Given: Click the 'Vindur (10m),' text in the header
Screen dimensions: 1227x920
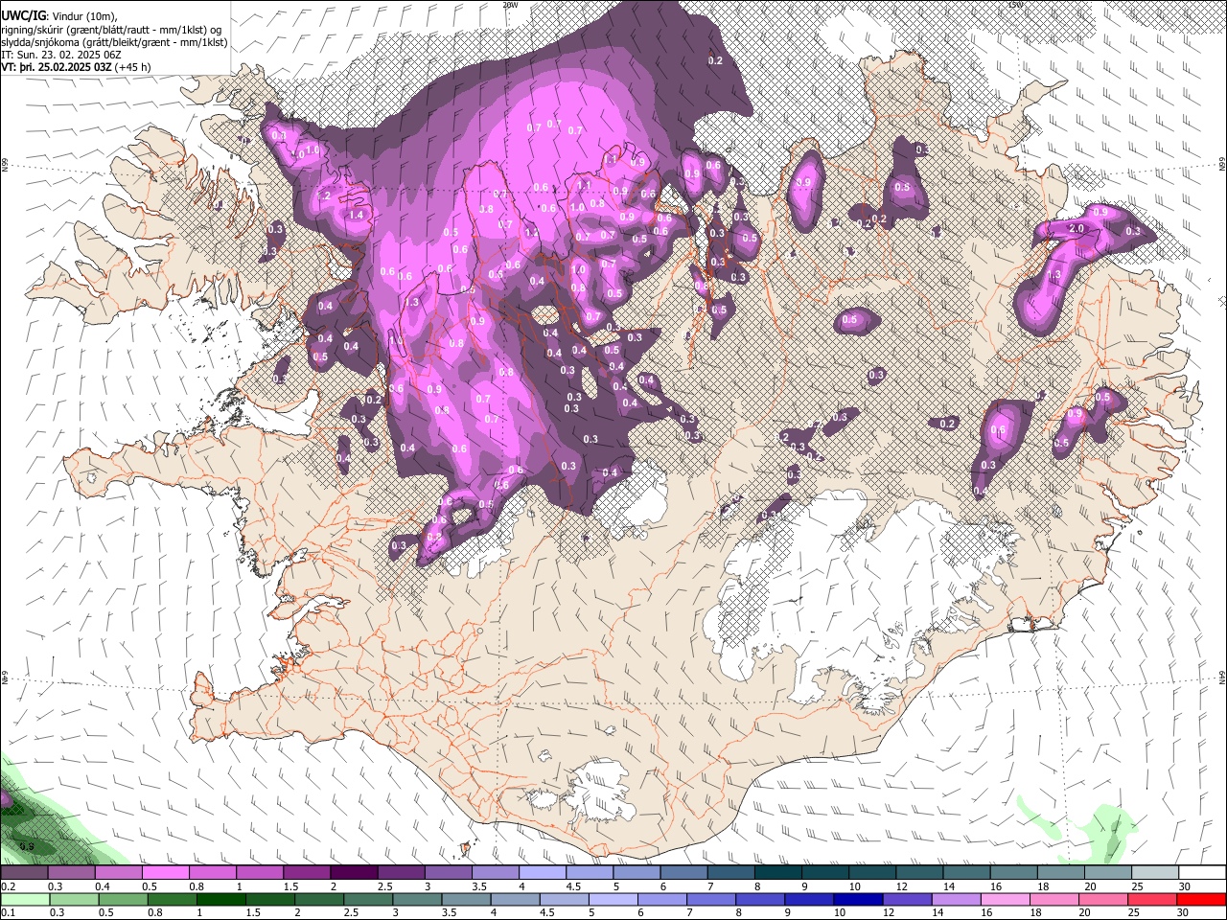Looking at the screenshot, I should 83,16.
